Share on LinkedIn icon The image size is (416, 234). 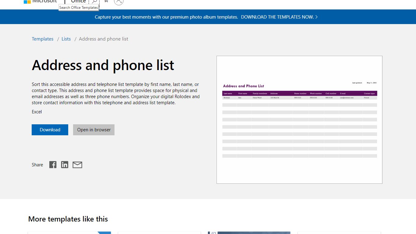pyautogui.click(x=65, y=165)
